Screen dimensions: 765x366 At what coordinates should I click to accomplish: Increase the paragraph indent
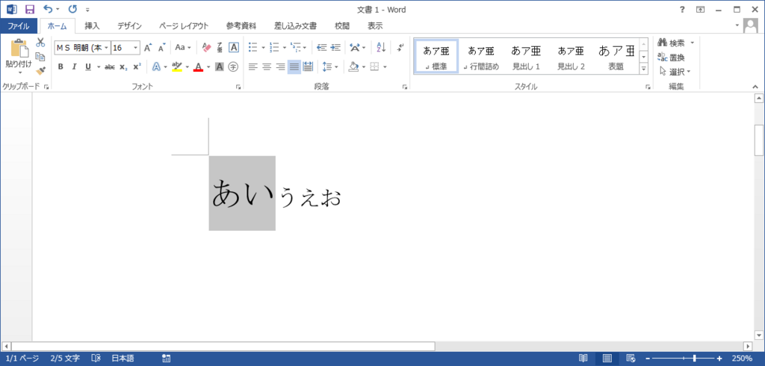point(335,47)
